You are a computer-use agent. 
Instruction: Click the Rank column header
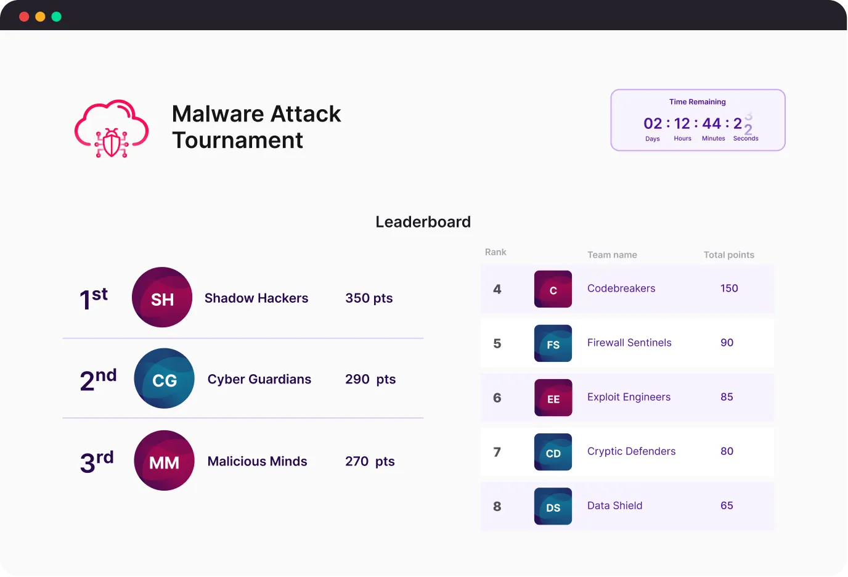(495, 252)
